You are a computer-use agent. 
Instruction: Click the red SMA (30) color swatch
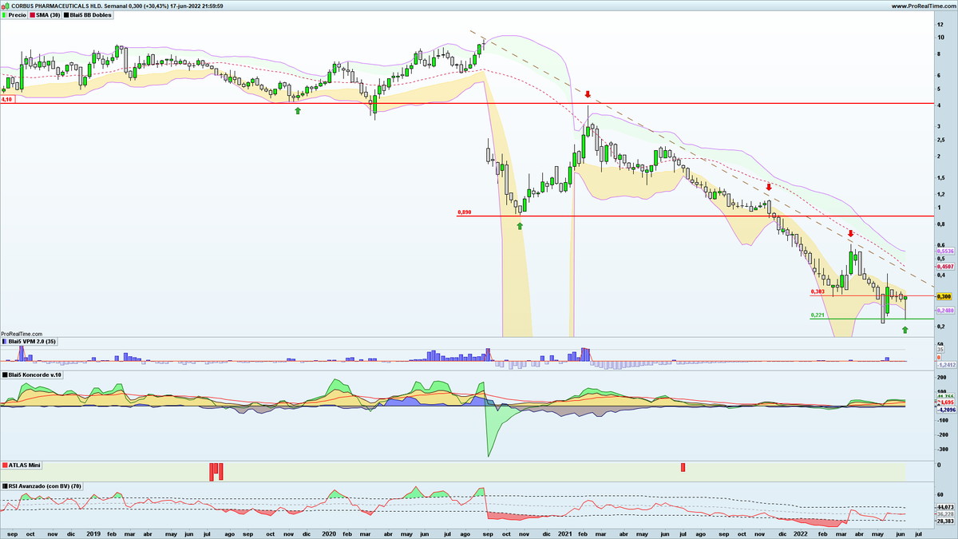[x=34, y=14]
